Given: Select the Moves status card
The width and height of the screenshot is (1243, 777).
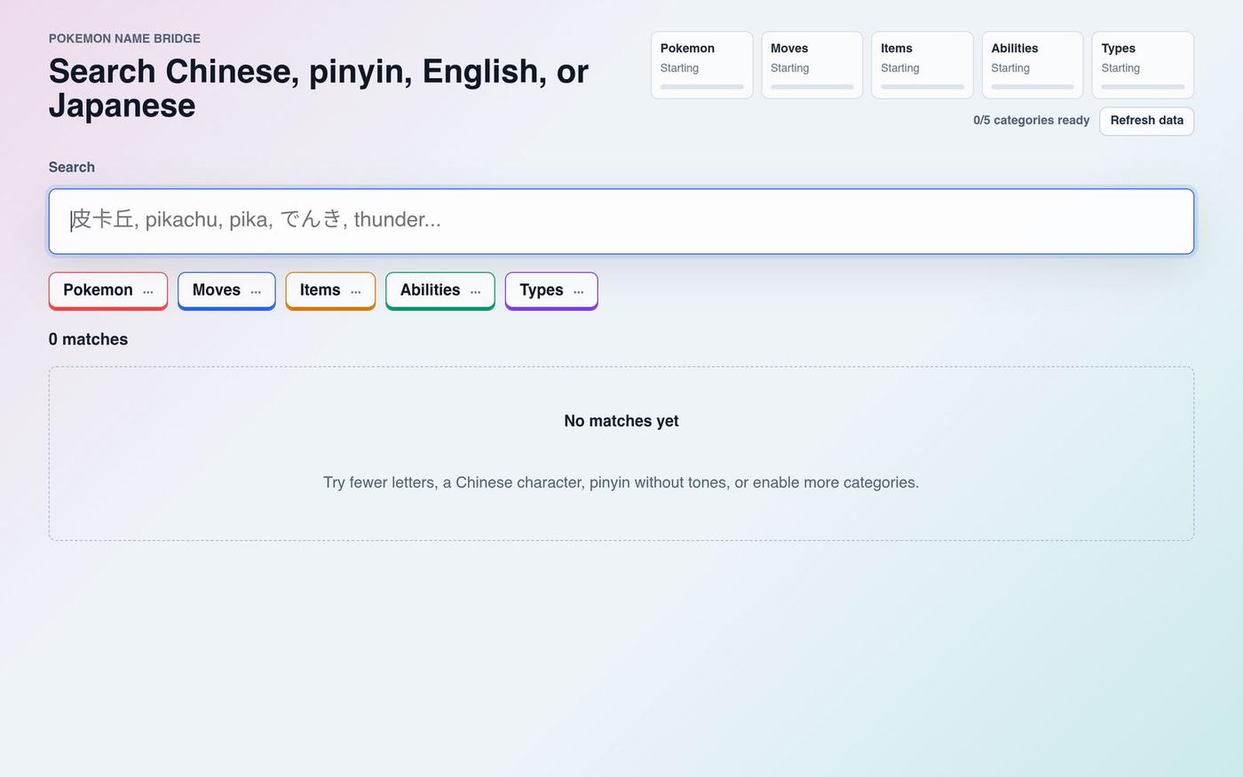Looking at the screenshot, I should tap(812, 65).
